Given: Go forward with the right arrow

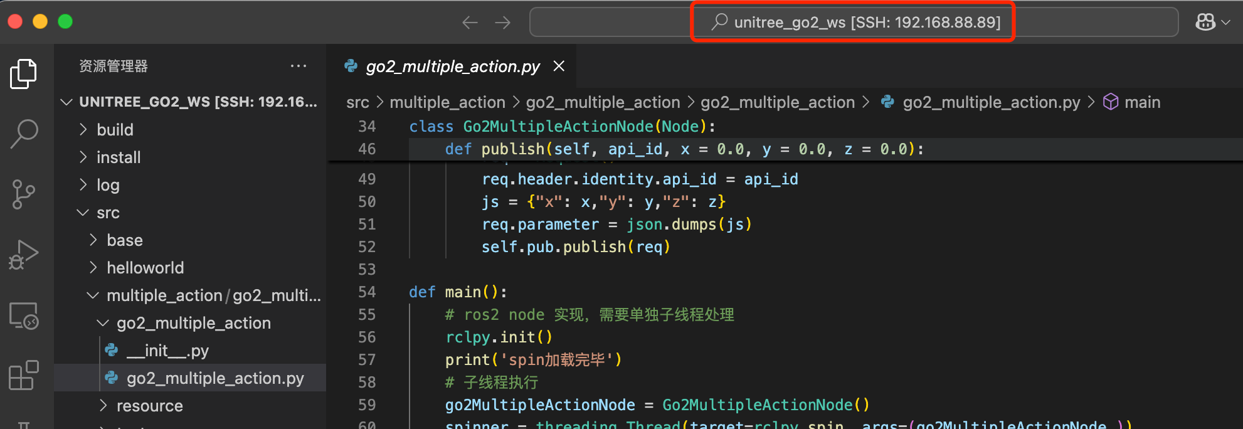Looking at the screenshot, I should pyautogui.click(x=503, y=23).
